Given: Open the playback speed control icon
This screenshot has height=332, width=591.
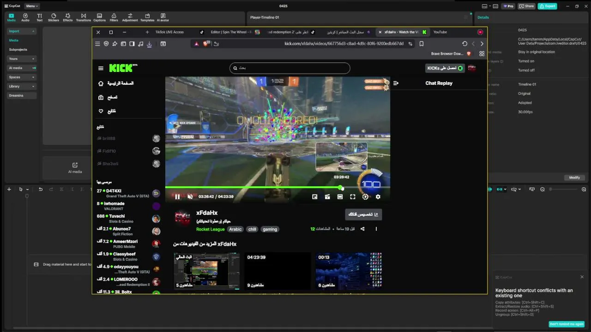Looking at the screenshot, I should pos(365,197).
